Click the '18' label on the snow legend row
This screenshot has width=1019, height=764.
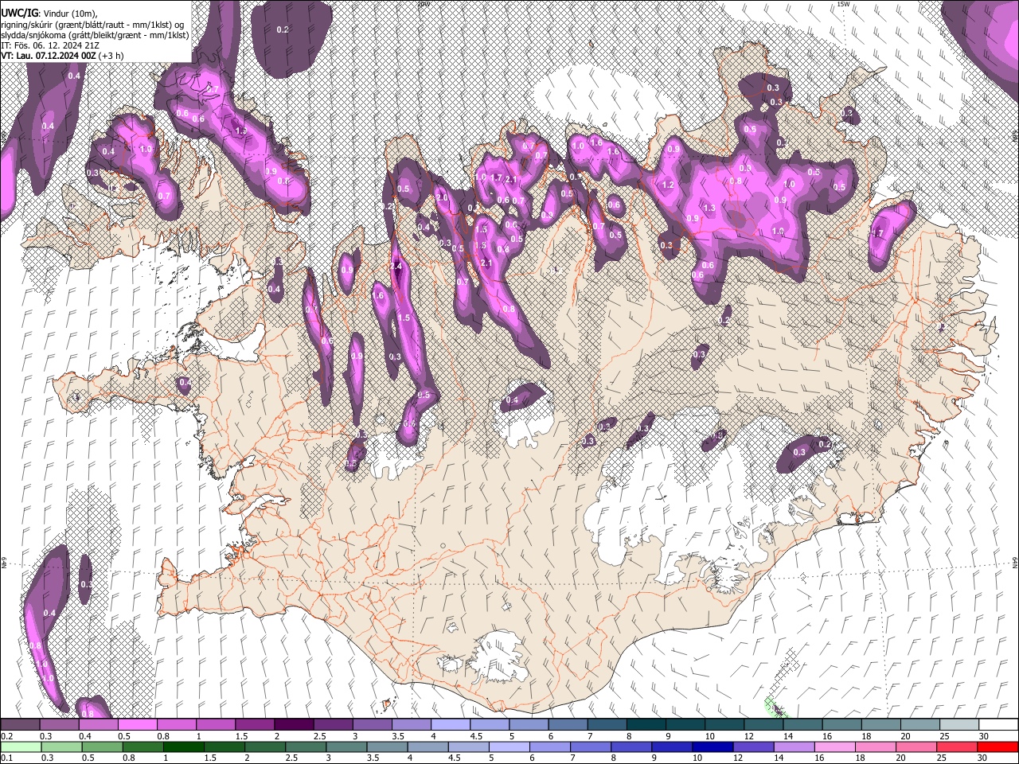(866, 736)
